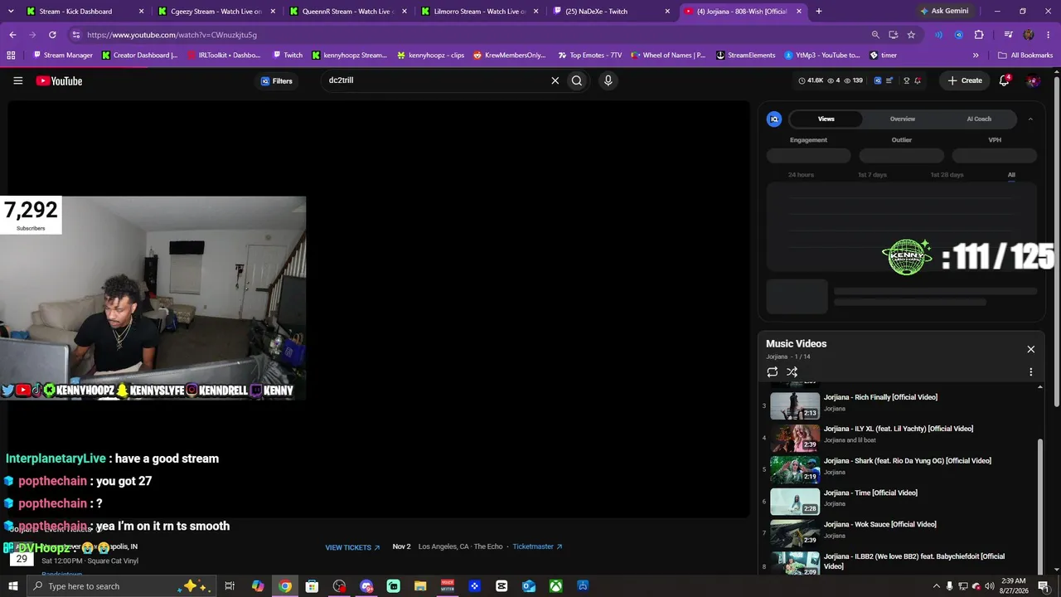
Task: Click the address bar URL
Action: tap(172, 35)
